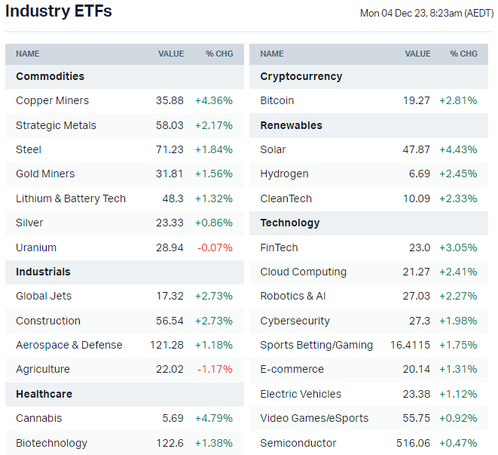This screenshot has height=455, width=498.
Task: Sort right table by % CHG header
Action: (463, 54)
